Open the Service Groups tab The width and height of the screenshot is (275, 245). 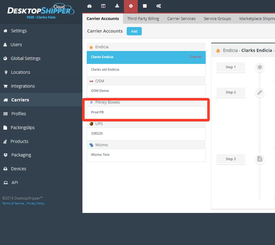[x=217, y=18]
